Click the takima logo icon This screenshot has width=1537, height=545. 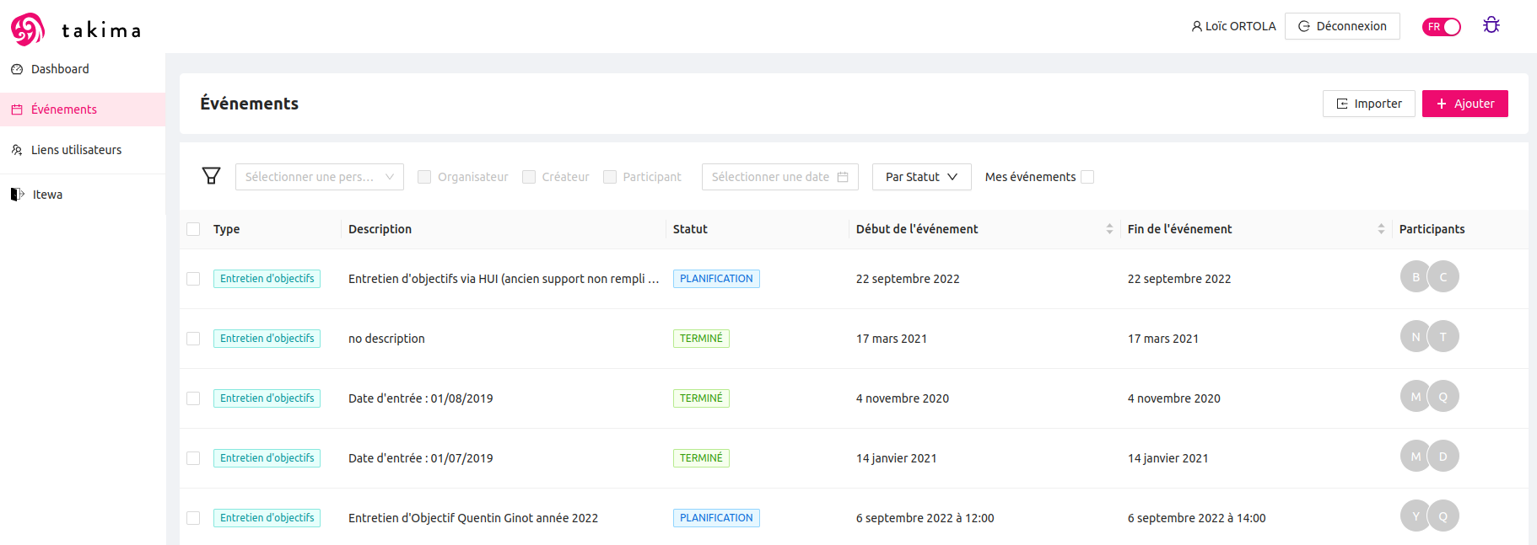tap(28, 29)
